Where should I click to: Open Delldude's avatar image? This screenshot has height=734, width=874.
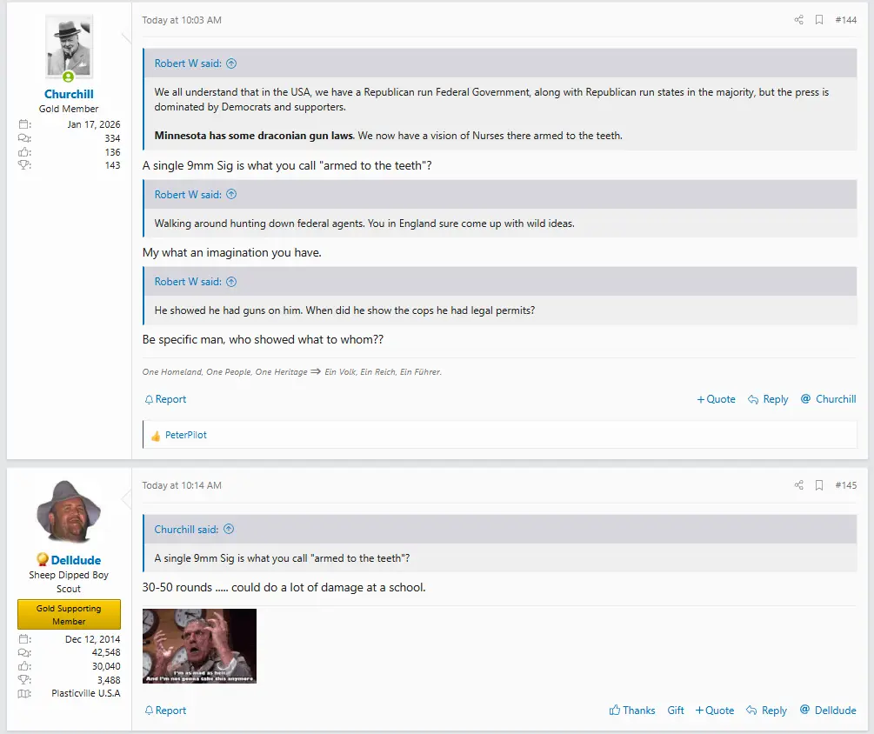[69, 511]
